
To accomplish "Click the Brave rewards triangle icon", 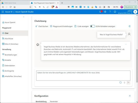I will (56, 7).
